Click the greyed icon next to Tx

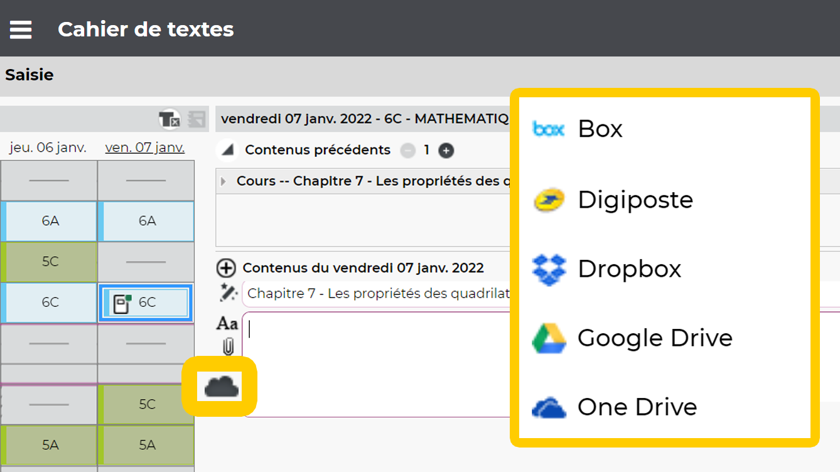click(x=197, y=119)
